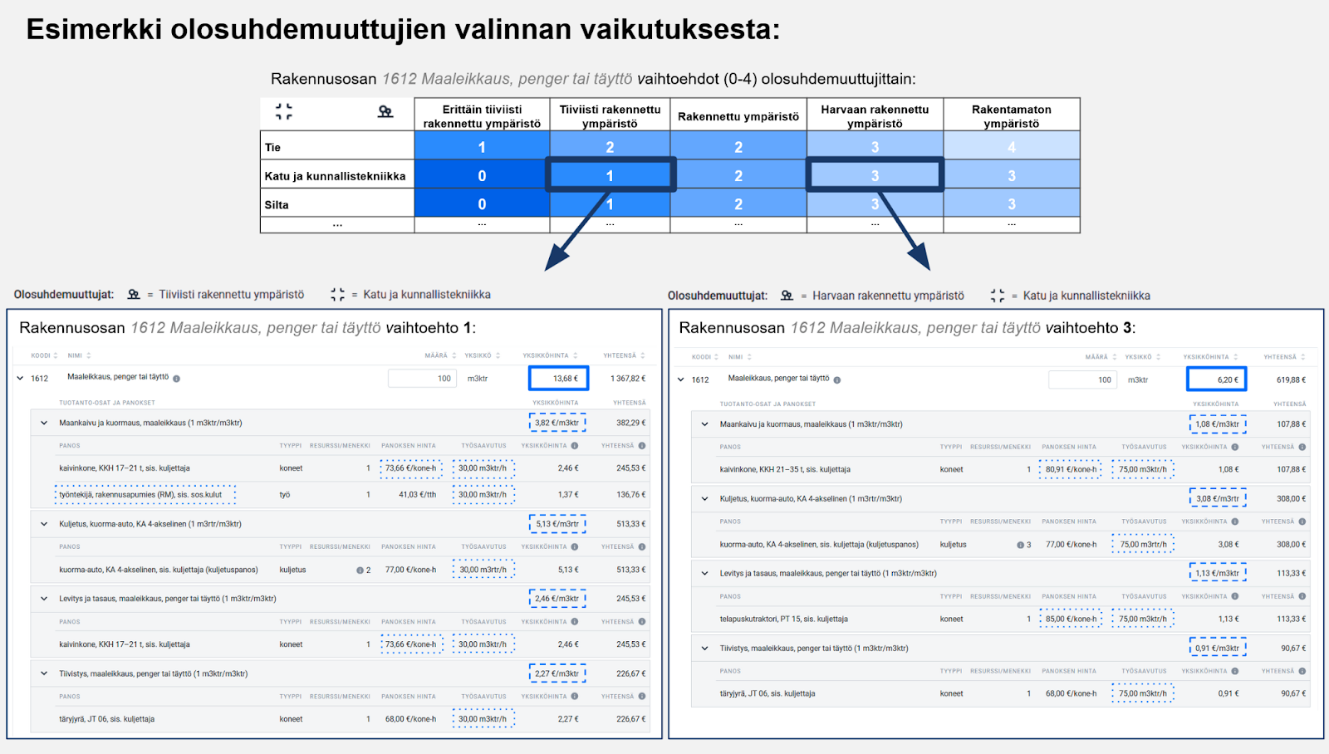
Task: Click the 41,03 €/tth price in vaihtoehto 1
Action: point(417,495)
